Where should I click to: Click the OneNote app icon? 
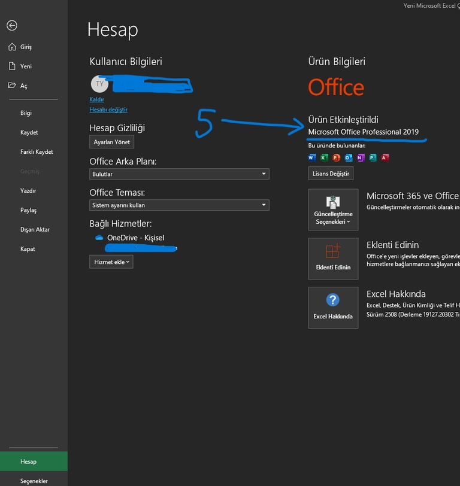[361, 158]
